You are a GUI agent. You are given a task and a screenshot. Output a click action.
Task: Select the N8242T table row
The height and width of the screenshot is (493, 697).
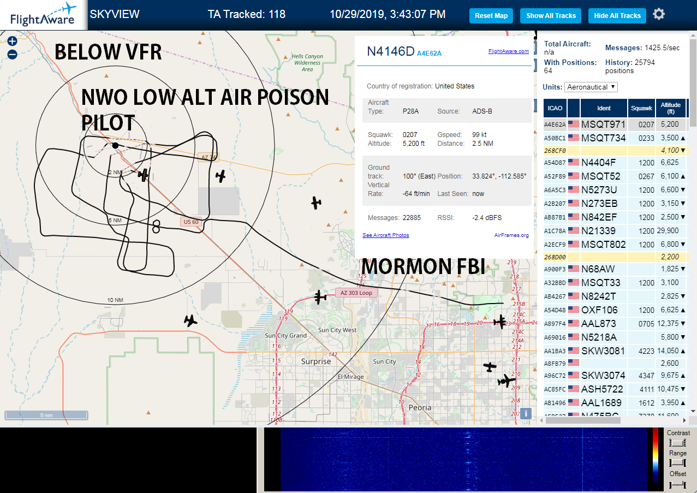coord(615,296)
